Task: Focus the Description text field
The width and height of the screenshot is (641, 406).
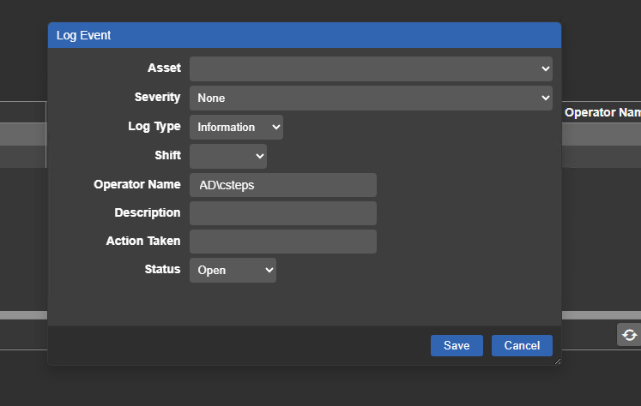Action: pos(282,213)
